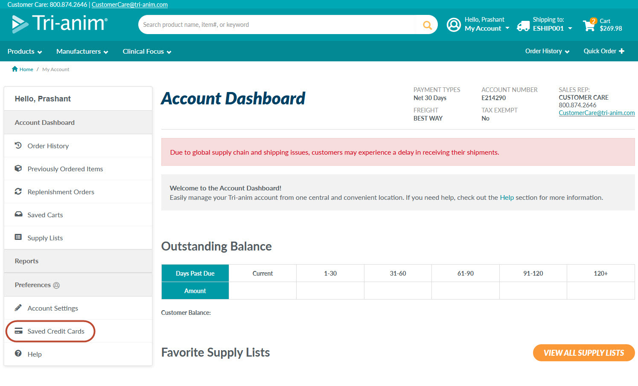
Task: Click the Supply Lists list icon
Action: 18,237
